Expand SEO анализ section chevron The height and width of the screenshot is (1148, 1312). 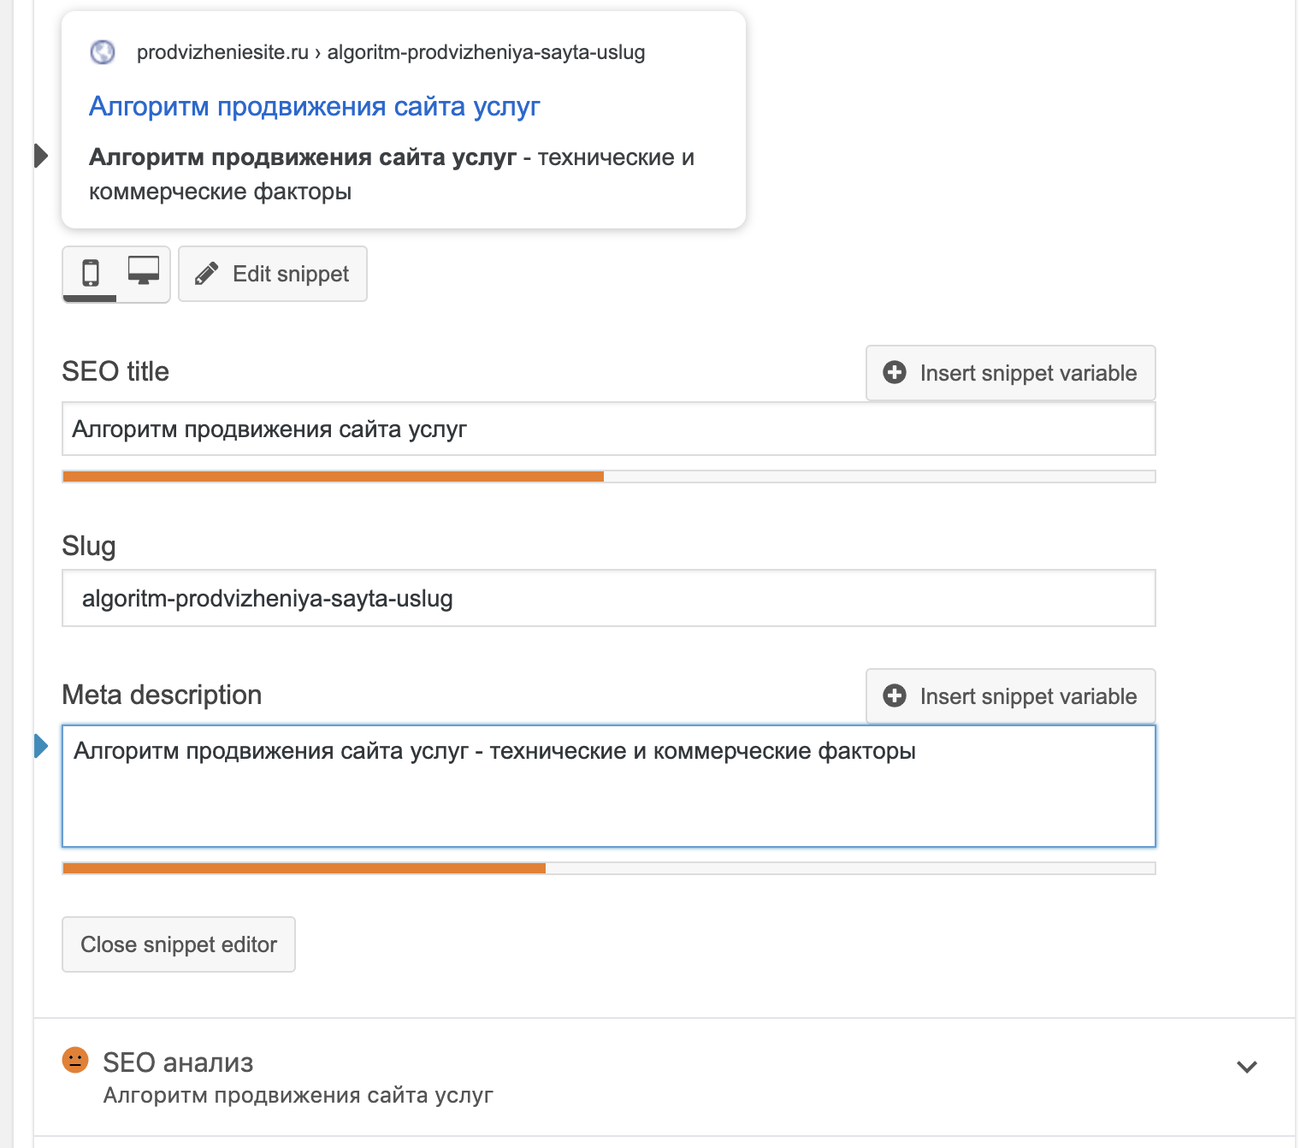[1247, 1066]
